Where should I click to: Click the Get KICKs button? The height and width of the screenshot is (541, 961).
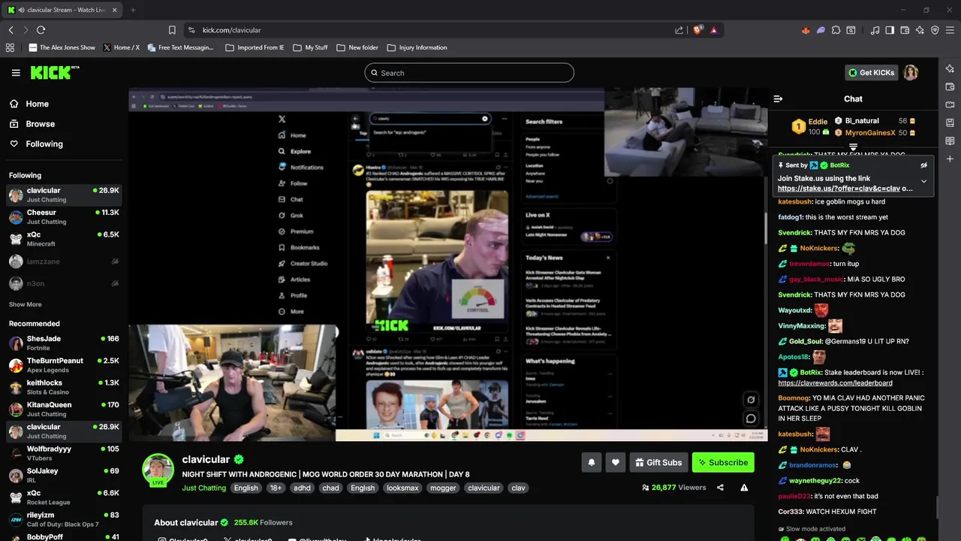click(x=872, y=73)
